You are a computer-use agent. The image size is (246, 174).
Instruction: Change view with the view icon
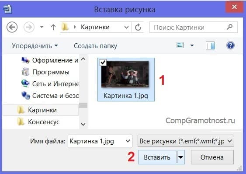tap(180, 45)
